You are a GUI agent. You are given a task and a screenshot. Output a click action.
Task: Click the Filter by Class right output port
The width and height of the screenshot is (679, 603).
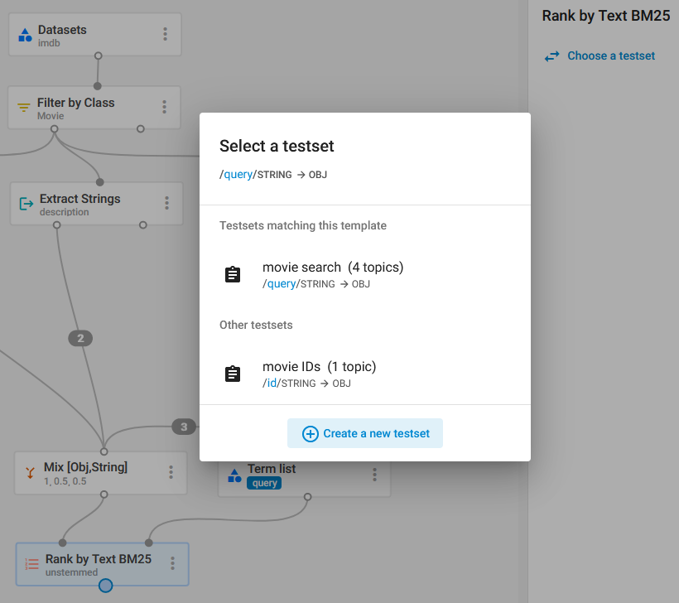[140, 129]
